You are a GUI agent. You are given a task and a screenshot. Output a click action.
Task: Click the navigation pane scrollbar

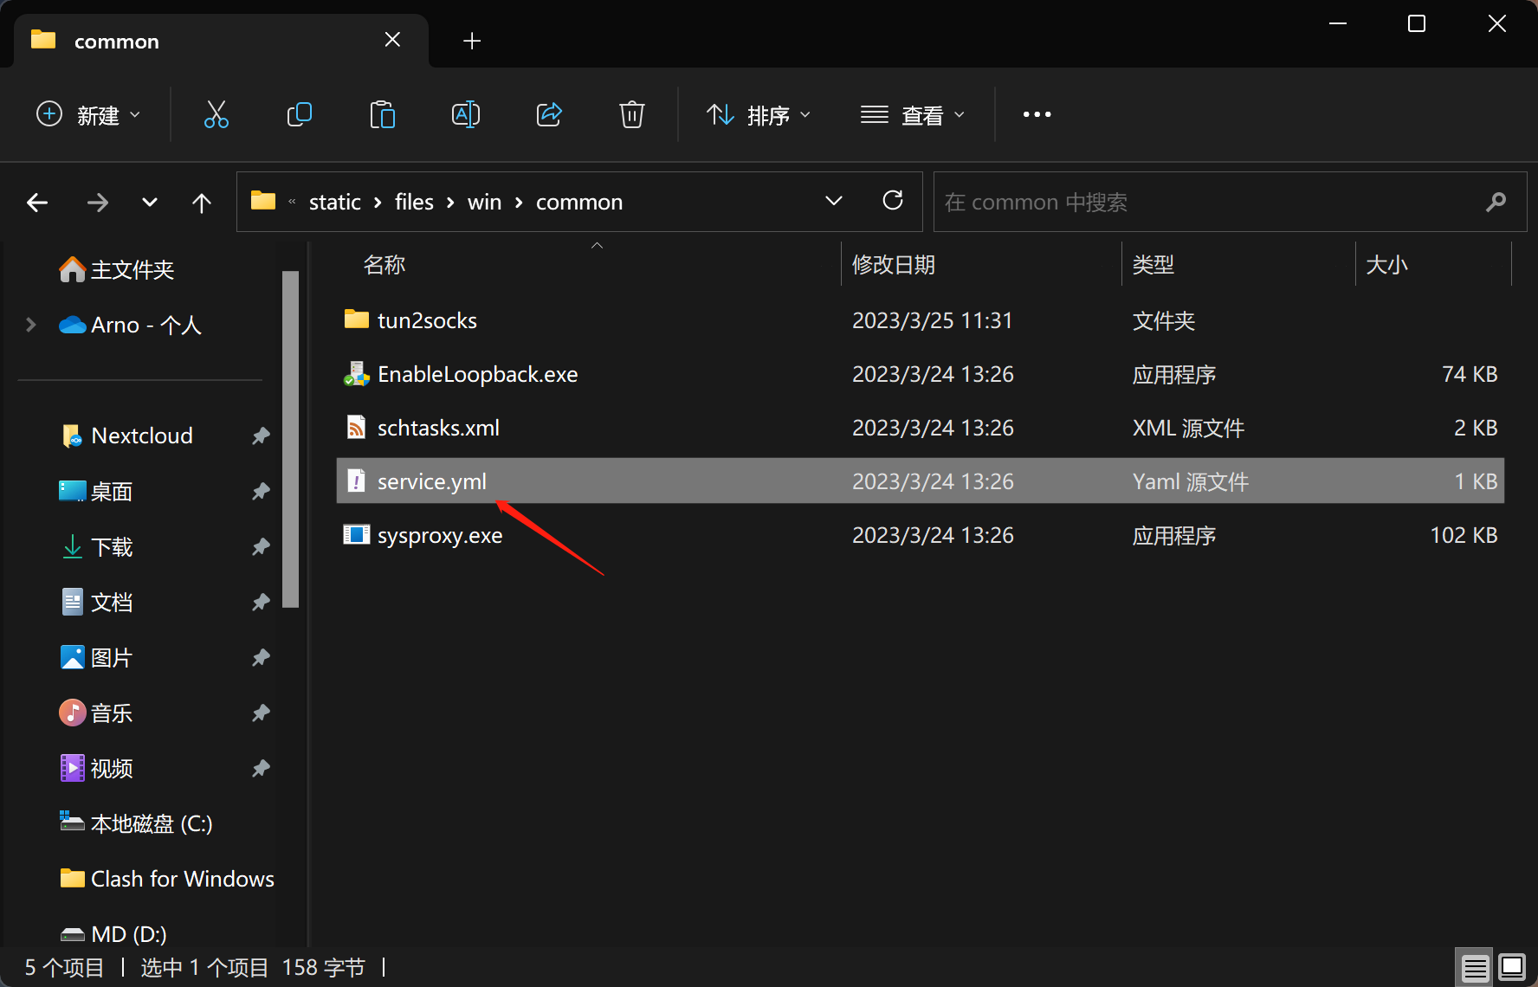pos(290,439)
